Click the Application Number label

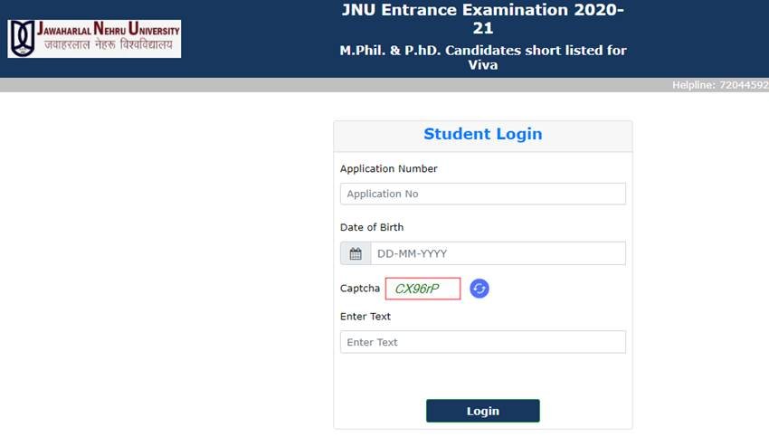pyautogui.click(x=388, y=168)
